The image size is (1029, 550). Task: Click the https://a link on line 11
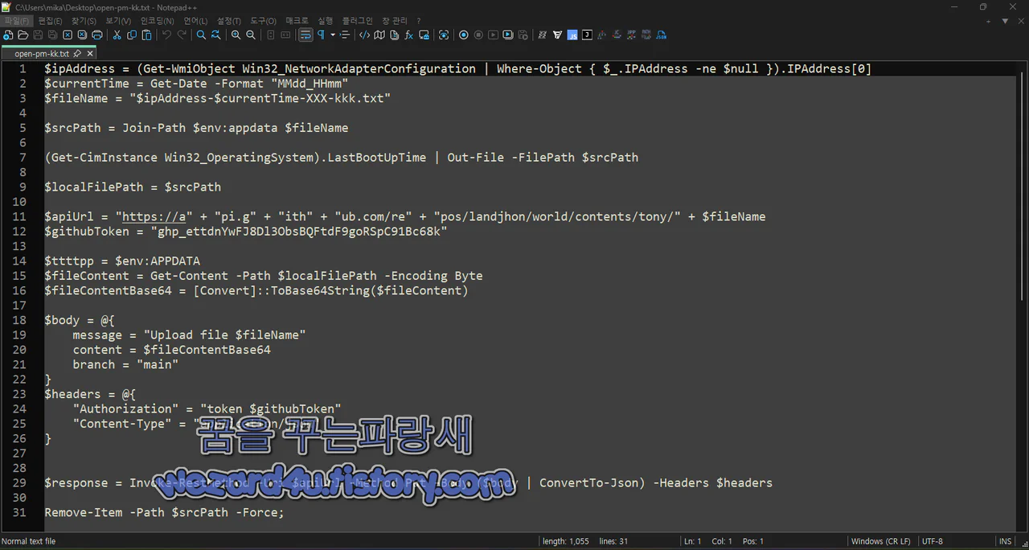[x=154, y=216]
